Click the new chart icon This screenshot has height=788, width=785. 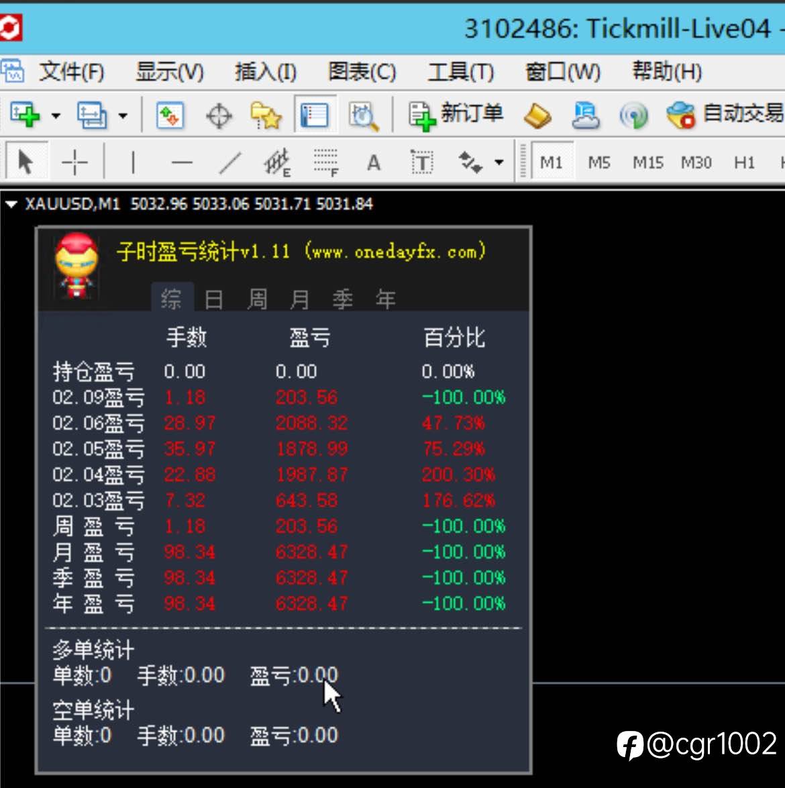[25, 115]
